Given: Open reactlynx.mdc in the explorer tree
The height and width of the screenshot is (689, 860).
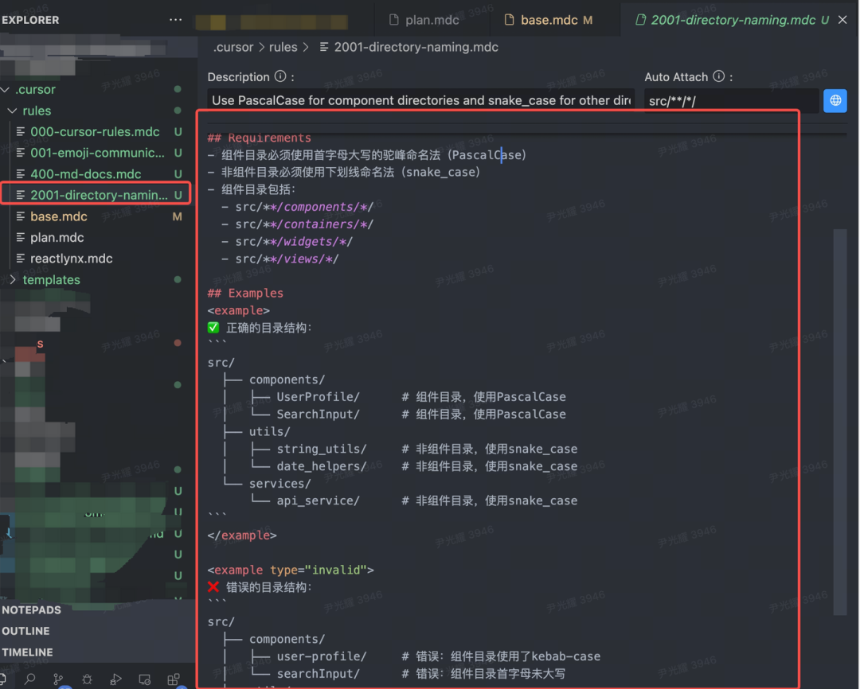Looking at the screenshot, I should 72,259.
